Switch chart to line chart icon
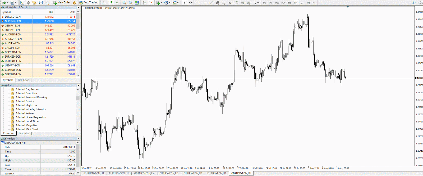The height and width of the screenshot is (176, 423). 117,3
